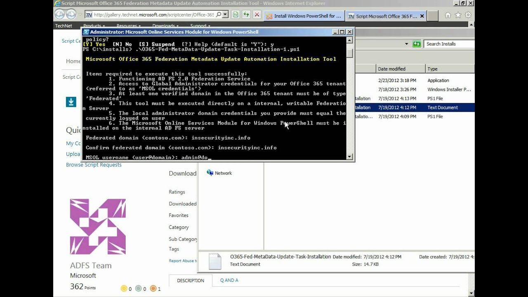The image size is (528, 297).
Task: Sort files by Date modified column
Action: 401,69
